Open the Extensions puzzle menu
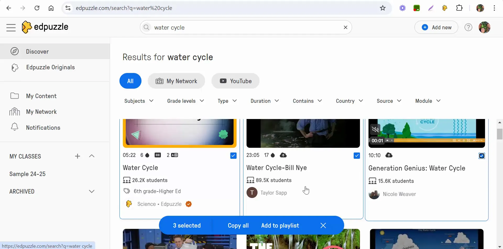Viewport: 503px width, 249px height. (x=459, y=8)
